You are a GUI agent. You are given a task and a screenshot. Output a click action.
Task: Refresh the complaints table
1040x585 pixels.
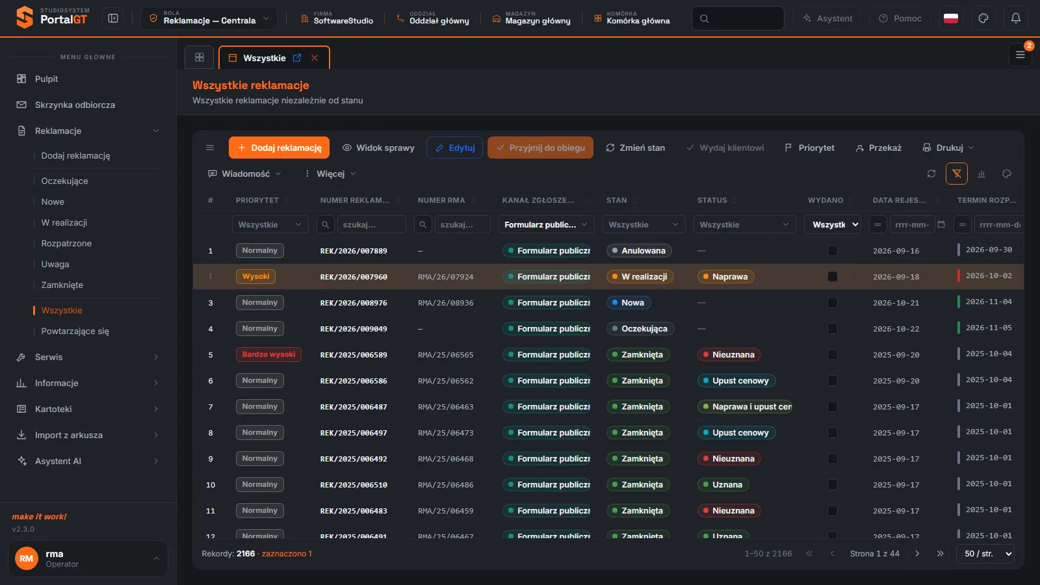click(x=931, y=174)
